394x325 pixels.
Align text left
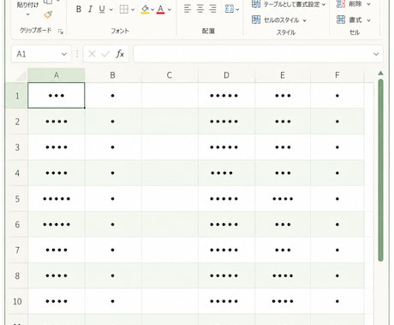tap(188, 9)
